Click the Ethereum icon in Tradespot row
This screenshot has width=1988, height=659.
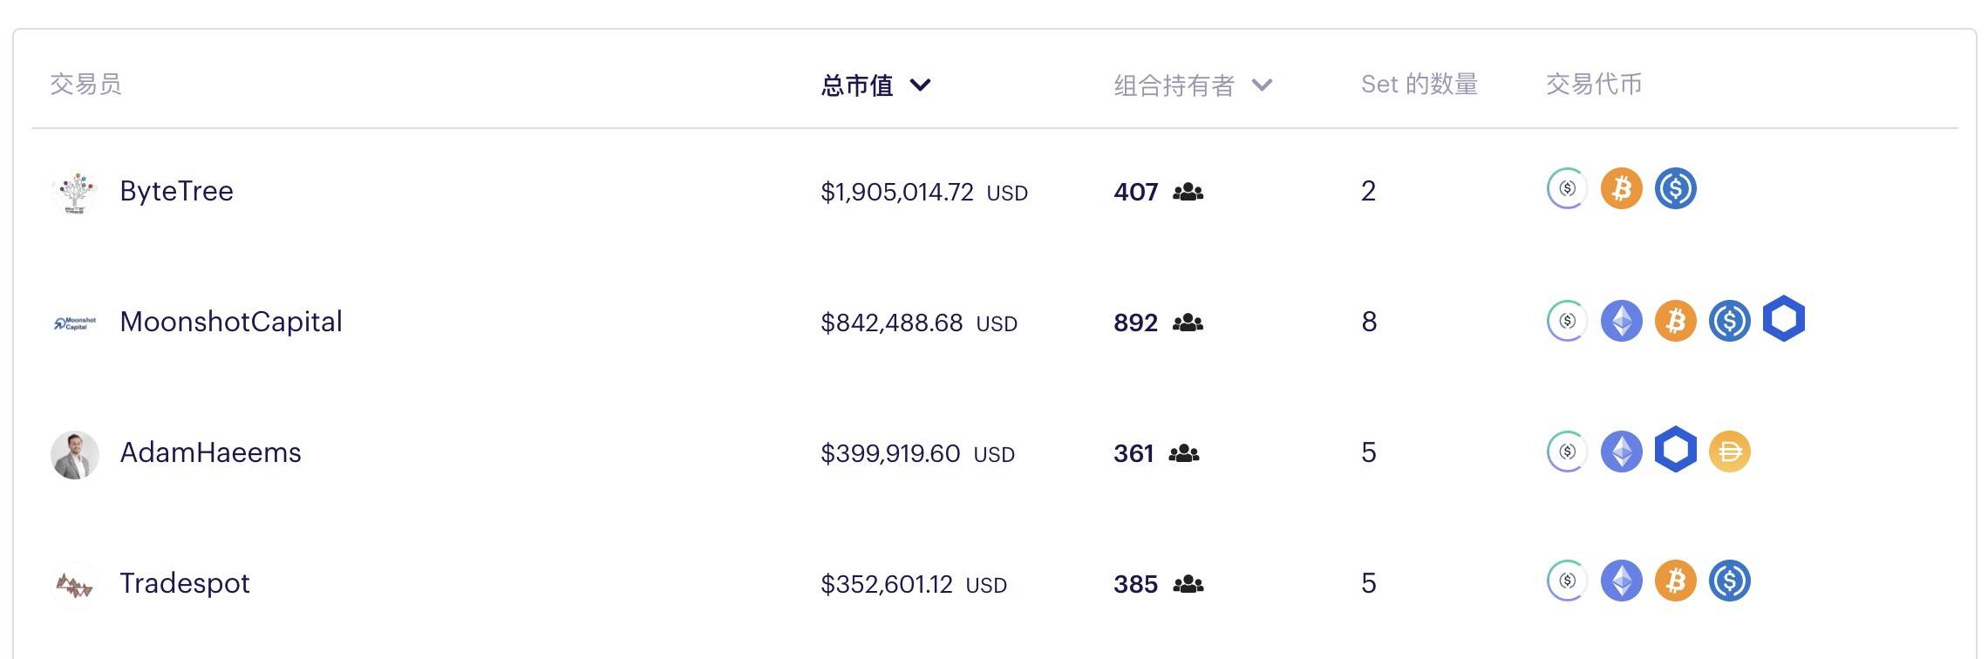1621,581
